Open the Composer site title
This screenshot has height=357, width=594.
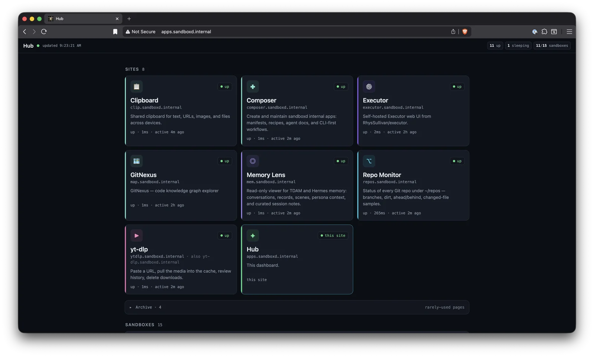click(x=261, y=100)
